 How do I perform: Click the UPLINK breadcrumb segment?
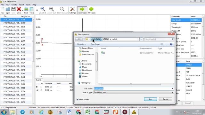pos(106,39)
